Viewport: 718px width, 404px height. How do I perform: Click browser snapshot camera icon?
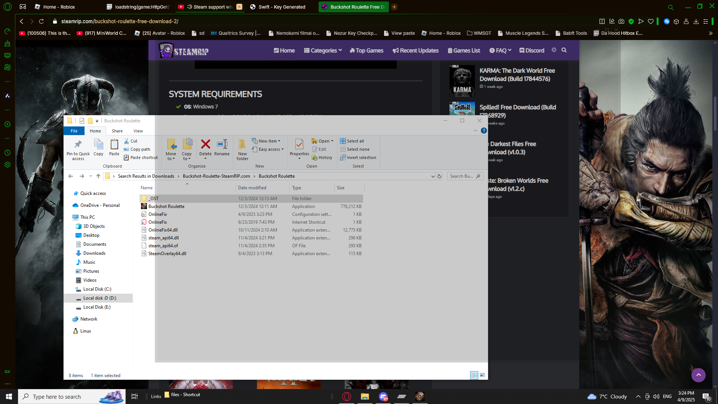[621, 21]
